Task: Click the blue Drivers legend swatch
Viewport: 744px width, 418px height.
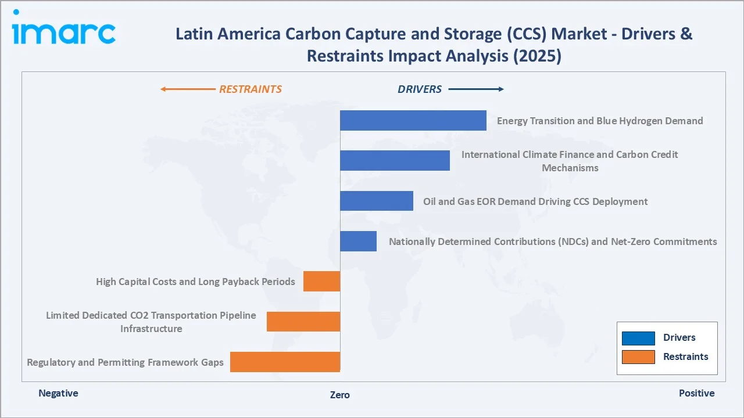Action: pos(638,338)
